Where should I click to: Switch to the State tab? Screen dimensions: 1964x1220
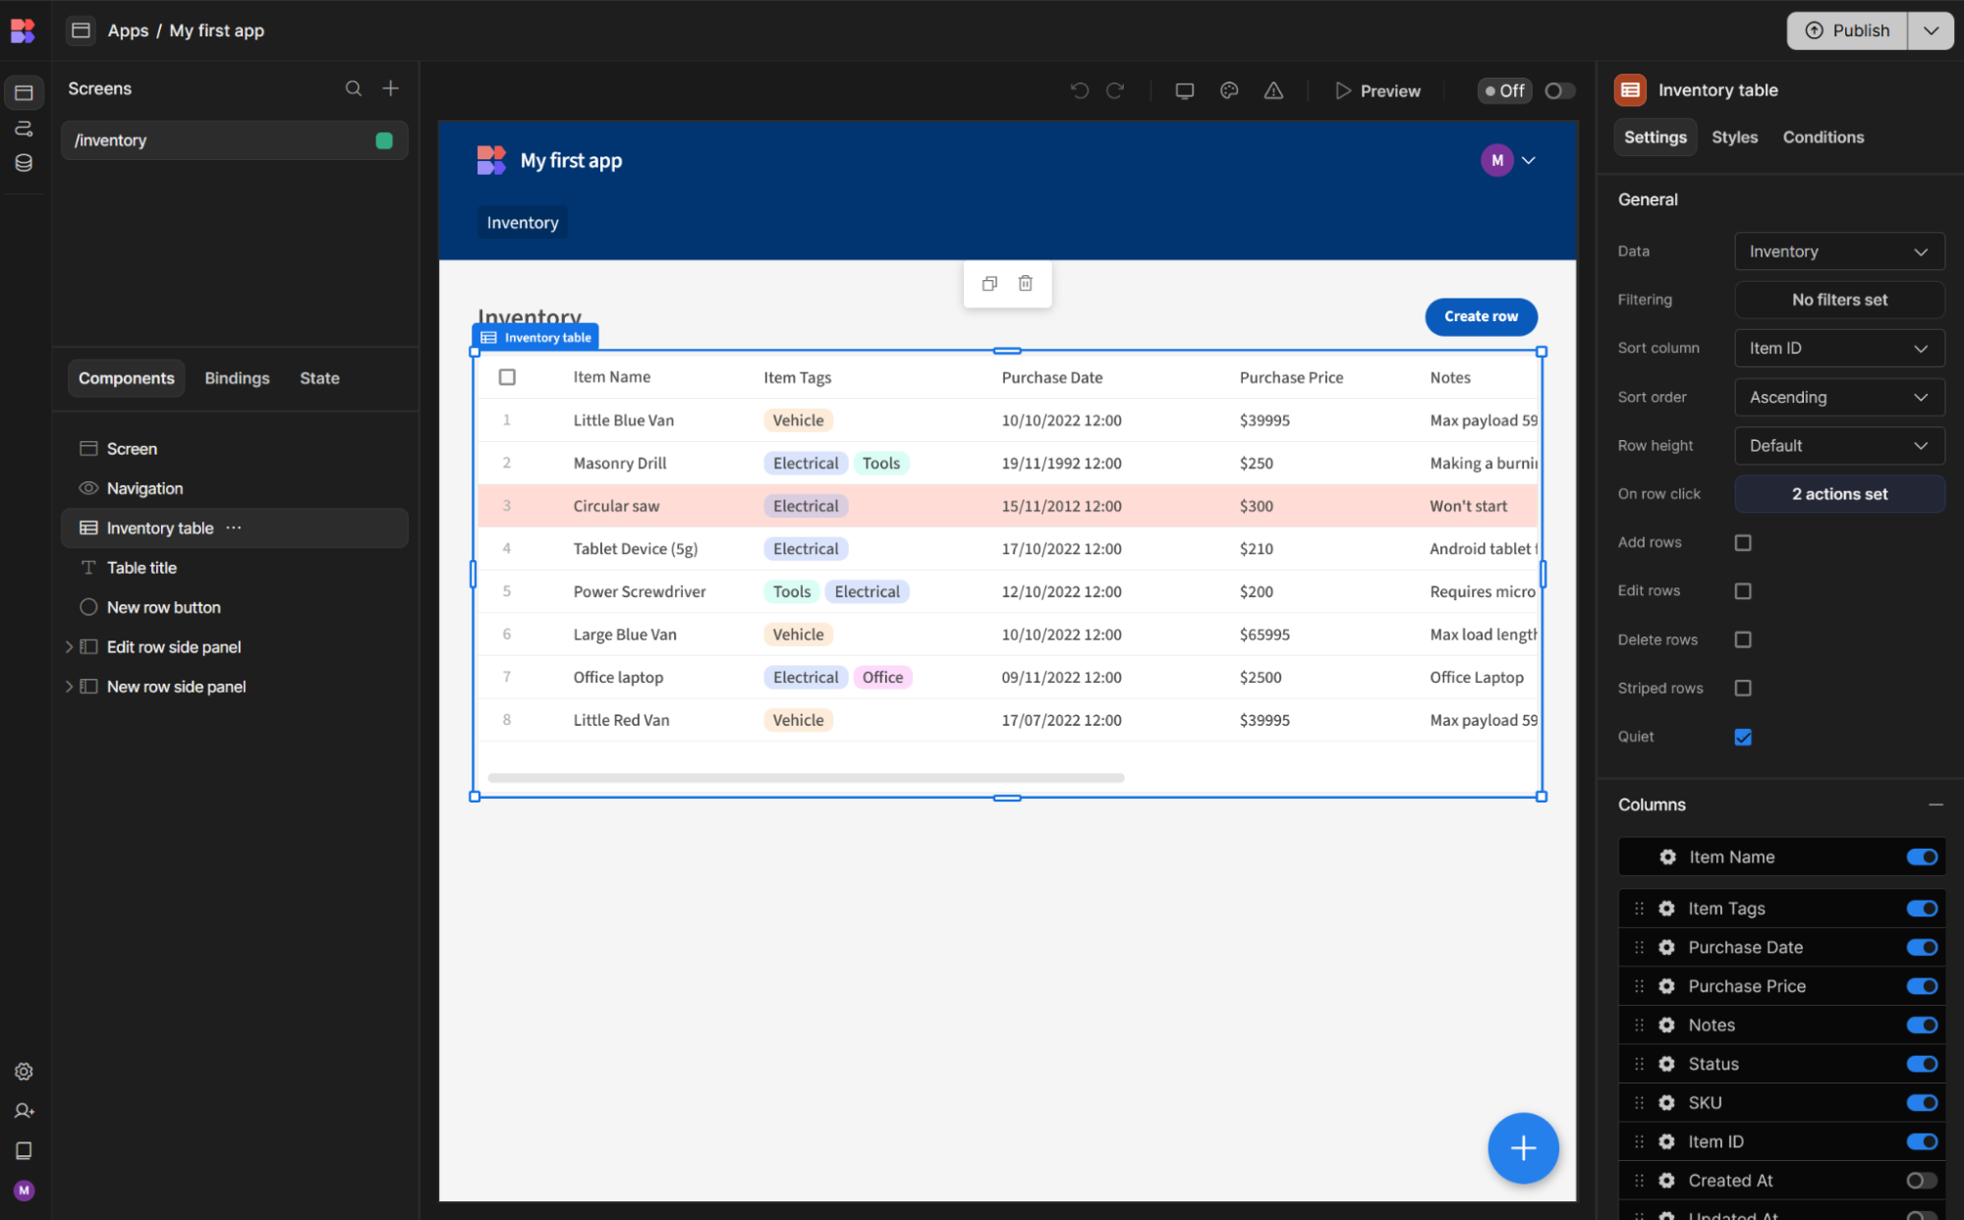319,378
